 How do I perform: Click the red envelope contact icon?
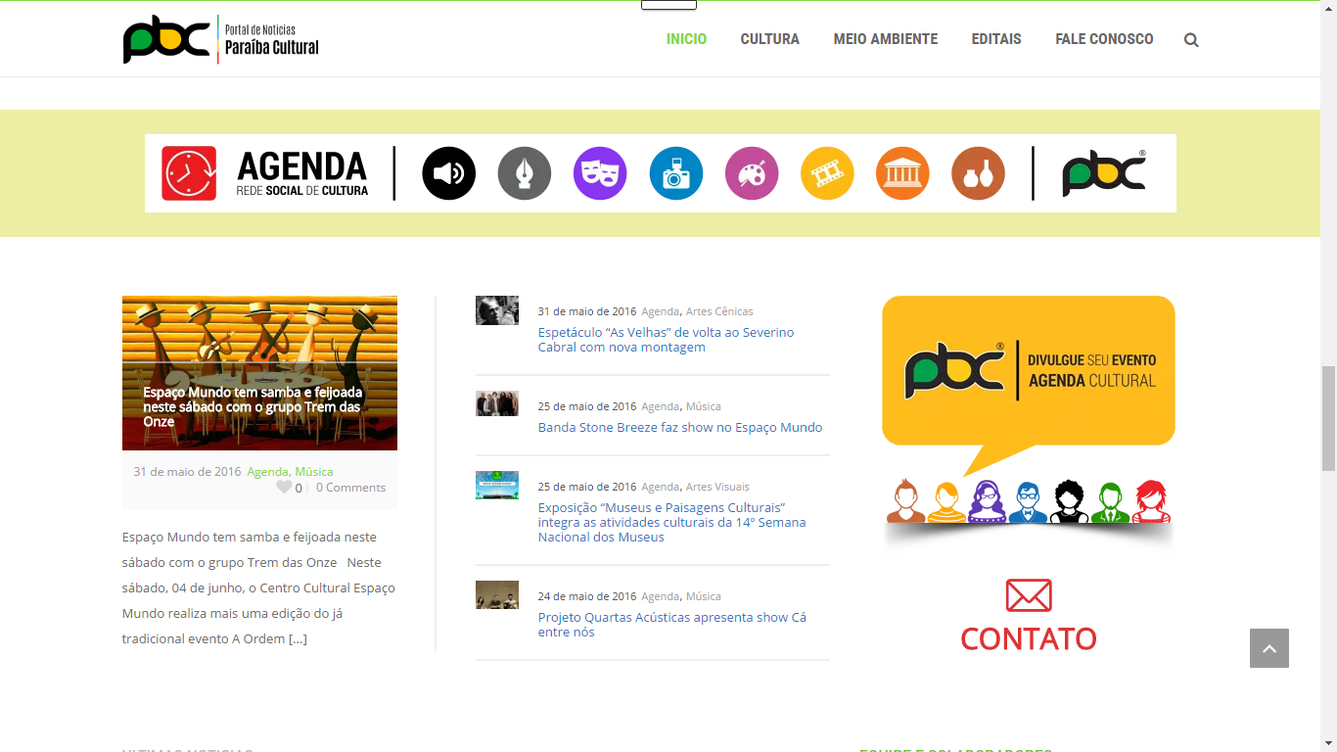click(x=1029, y=595)
